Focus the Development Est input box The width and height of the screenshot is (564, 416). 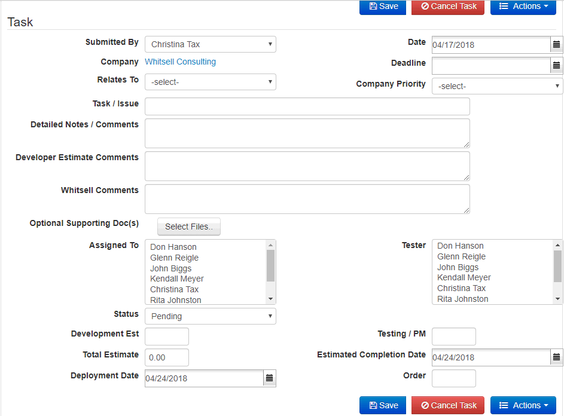click(166, 337)
